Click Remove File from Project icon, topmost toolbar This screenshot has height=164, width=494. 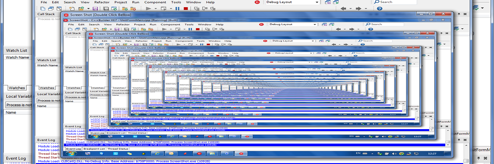pyautogui.click(x=134, y=9)
